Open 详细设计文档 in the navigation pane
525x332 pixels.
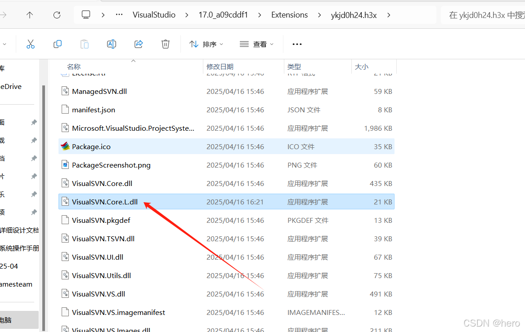point(19,230)
